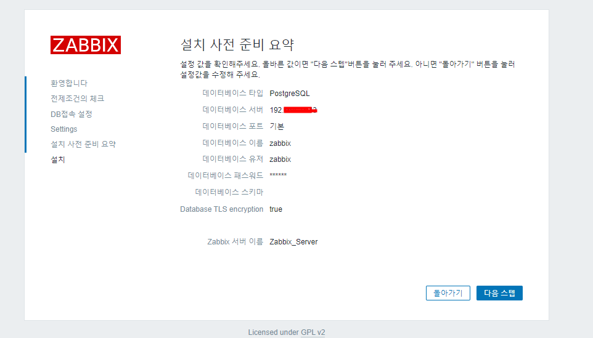Select the Settings step in sidebar
Image resolution: width=593 pixels, height=338 pixels.
click(63, 129)
